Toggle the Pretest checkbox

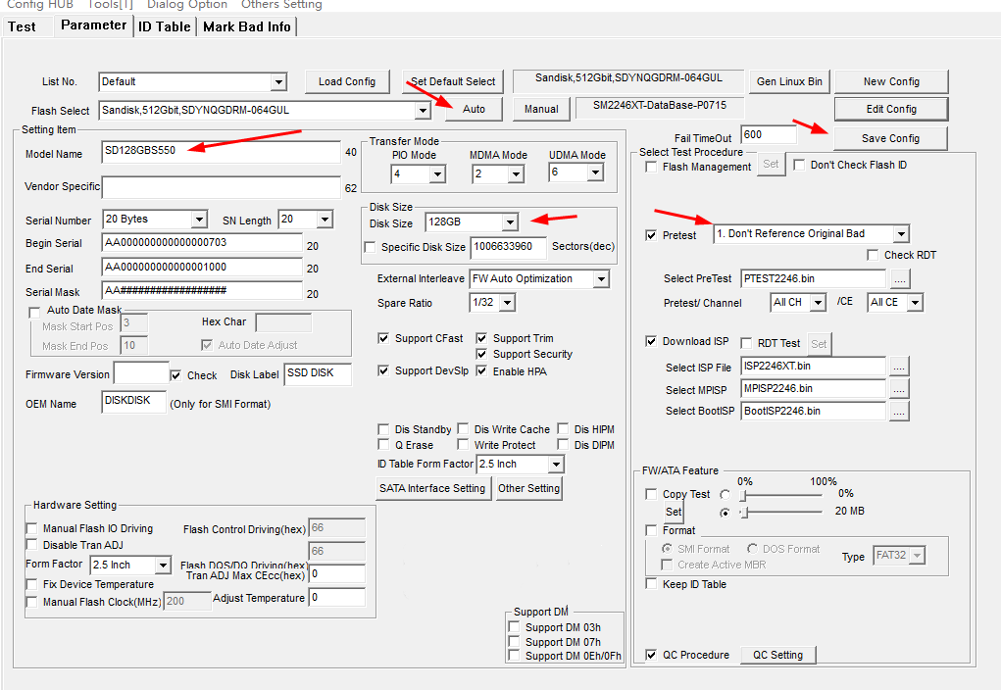click(651, 235)
